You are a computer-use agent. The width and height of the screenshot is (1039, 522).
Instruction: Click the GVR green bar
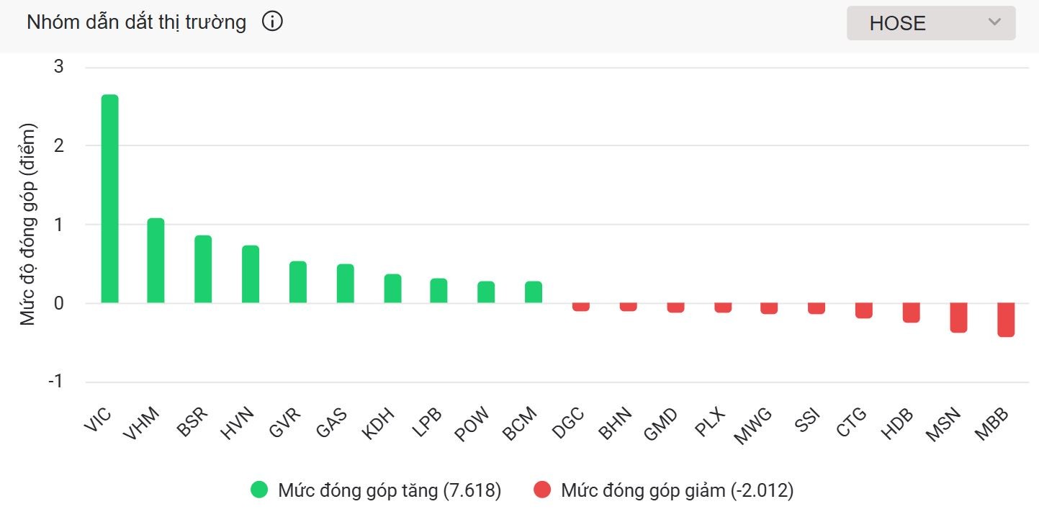tap(298, 282)
